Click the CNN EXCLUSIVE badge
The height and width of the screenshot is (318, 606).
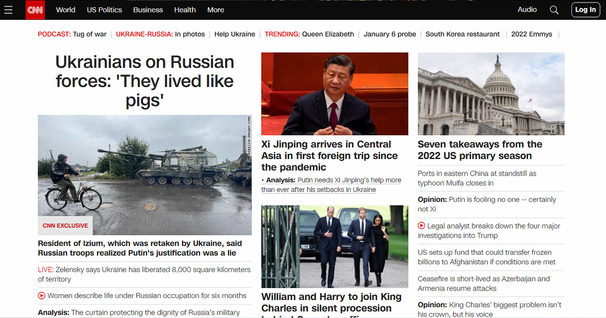coord(65,226)
